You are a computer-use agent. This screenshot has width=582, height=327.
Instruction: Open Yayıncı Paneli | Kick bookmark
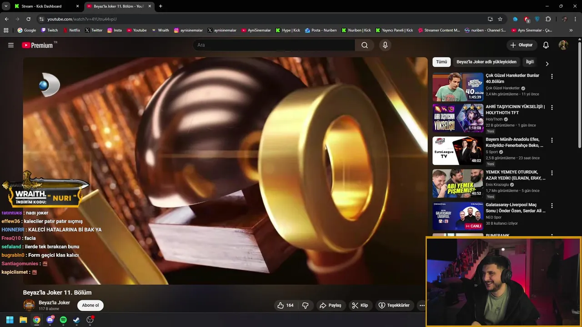click(x=394, y=30)
